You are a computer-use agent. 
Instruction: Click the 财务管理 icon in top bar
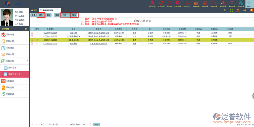click(178, 4)
